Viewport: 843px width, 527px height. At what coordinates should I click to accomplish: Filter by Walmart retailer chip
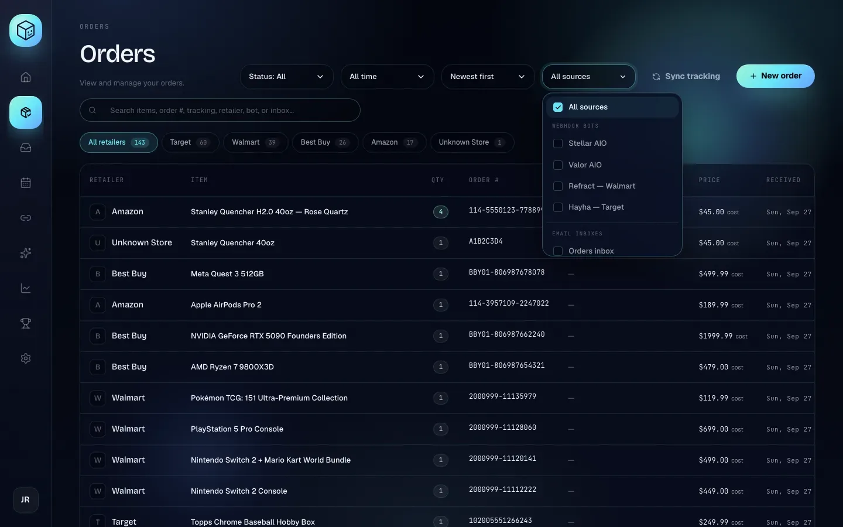click(256, 142)
